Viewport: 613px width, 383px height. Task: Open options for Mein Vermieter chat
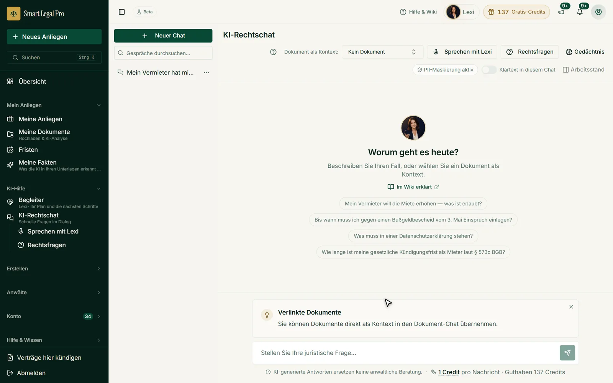pyautogui.click(x=207, y=72)
